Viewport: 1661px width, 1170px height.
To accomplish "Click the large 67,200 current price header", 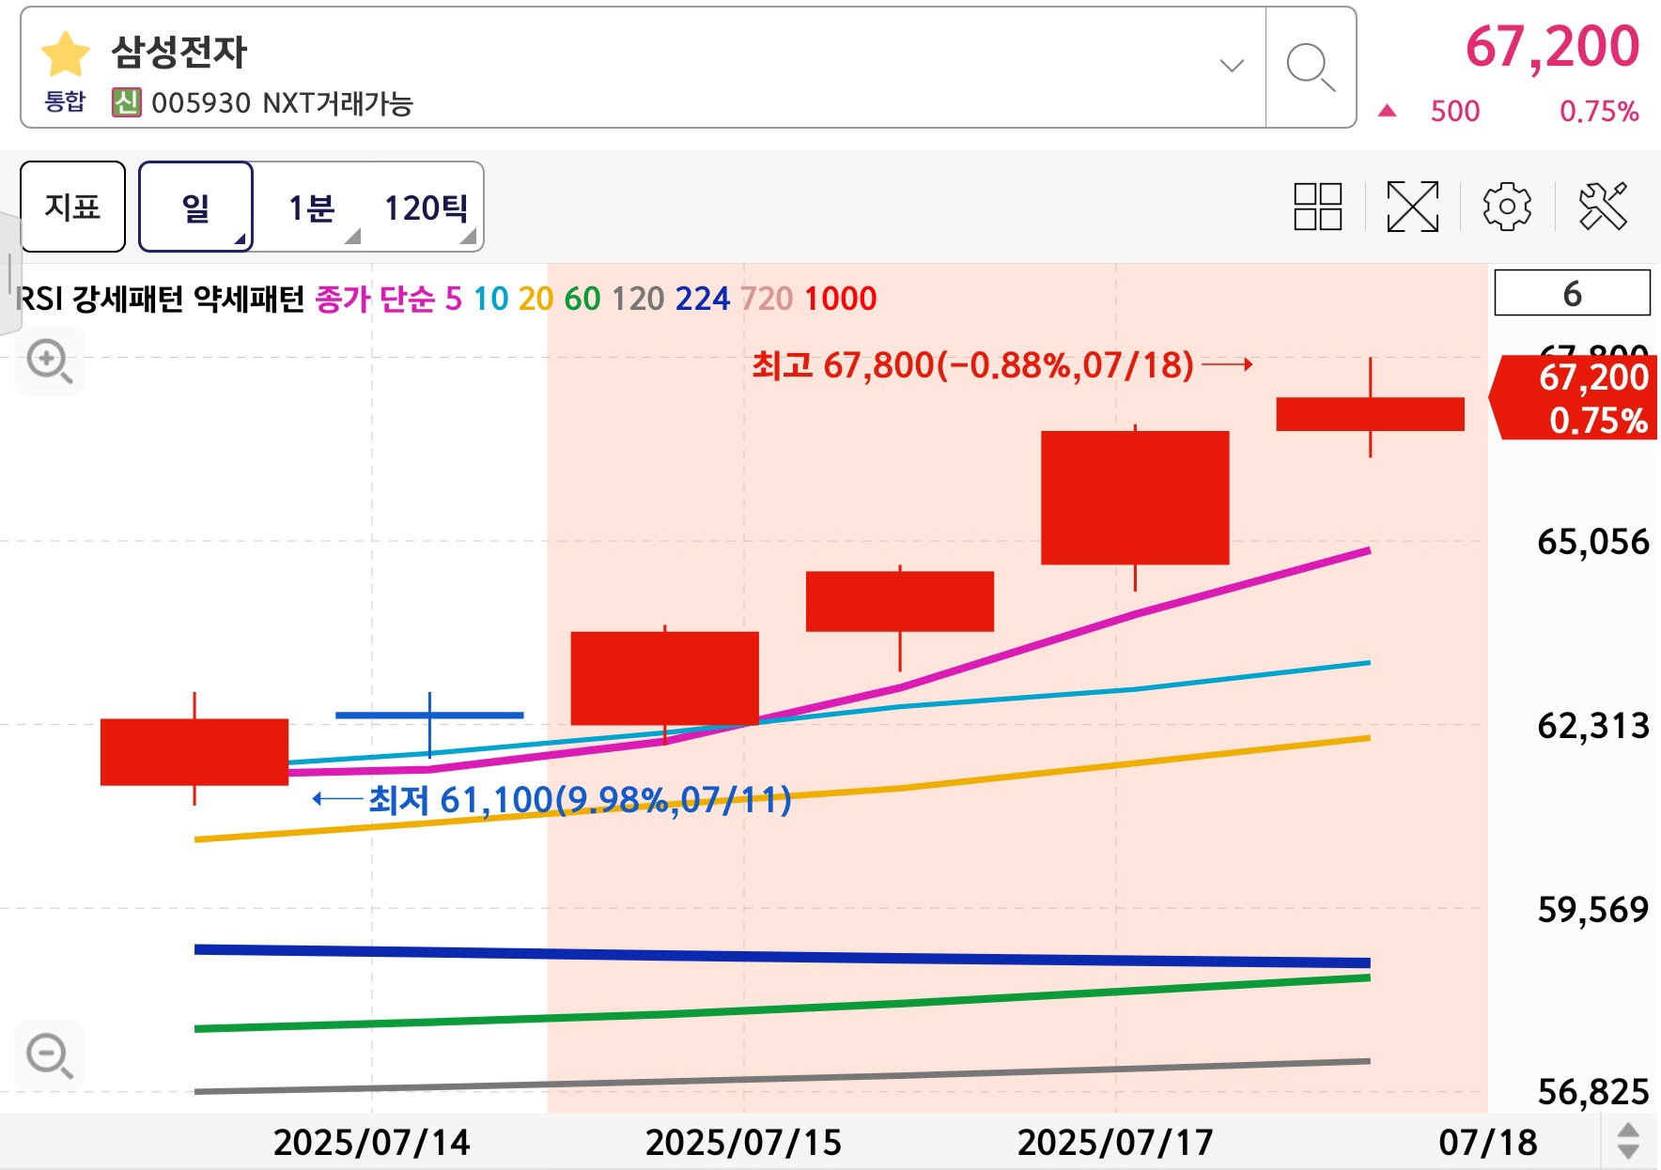I will (x=1552, y=47).
